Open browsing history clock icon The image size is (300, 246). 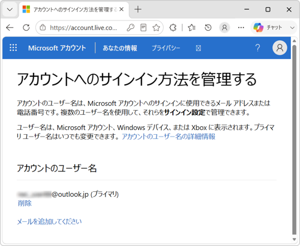coord(208,28)
